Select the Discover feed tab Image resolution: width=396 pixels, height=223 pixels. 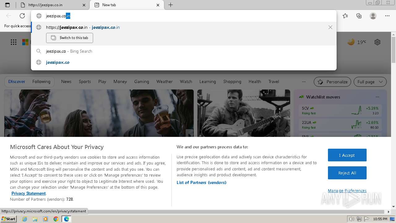[17, 81]
